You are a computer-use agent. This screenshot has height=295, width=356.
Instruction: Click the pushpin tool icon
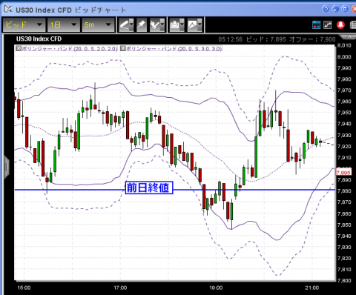coord(142,24)
